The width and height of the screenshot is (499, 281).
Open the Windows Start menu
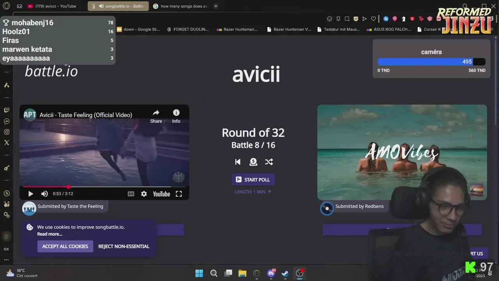click(199, 273)
